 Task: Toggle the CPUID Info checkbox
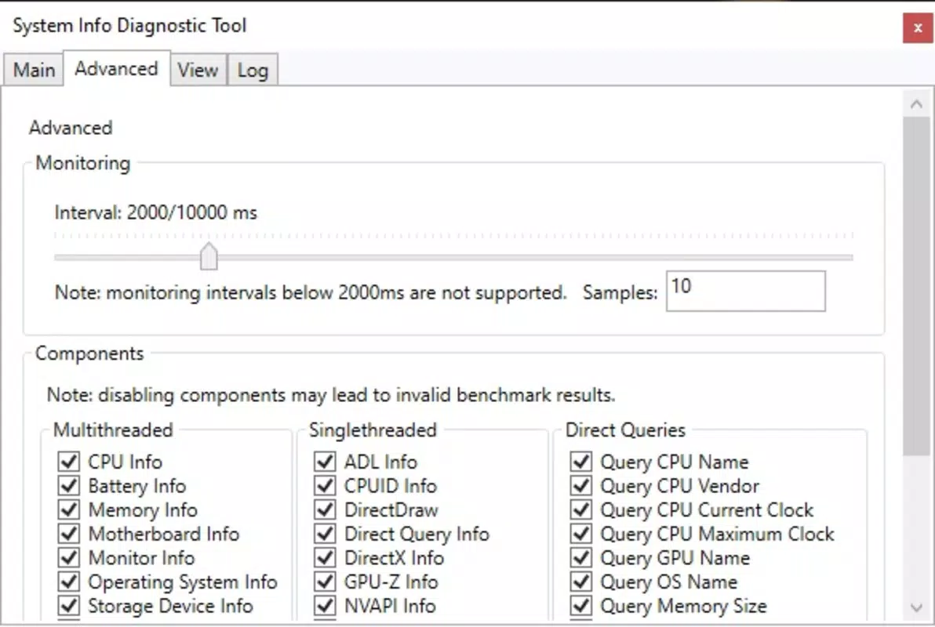click(325, 485)
